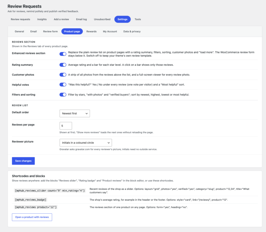Select the Settings tab
Screen dimensions: 266x232
(x=123, y=19)
